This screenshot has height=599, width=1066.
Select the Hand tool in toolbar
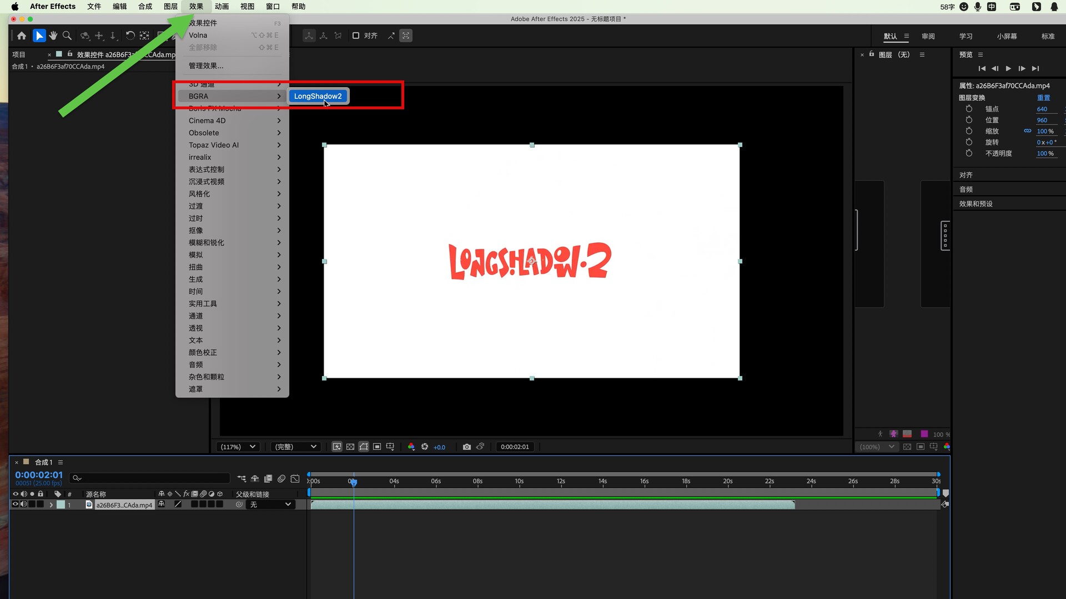(53, 35)
